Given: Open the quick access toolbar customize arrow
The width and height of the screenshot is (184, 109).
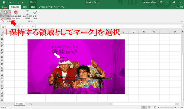Looking at the screenshot, I should click(22, 3).
